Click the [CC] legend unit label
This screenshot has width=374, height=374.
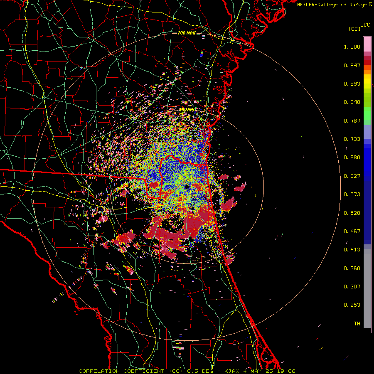coord(354,29)
